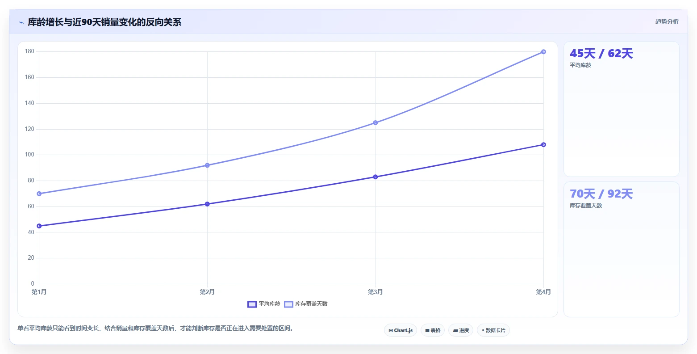
Task: Click the 库存覆盖天数 data point at 第4月
Action: coord(543,52)
